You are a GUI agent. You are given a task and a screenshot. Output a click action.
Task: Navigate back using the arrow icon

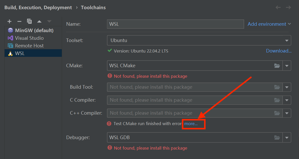(278, 7)
